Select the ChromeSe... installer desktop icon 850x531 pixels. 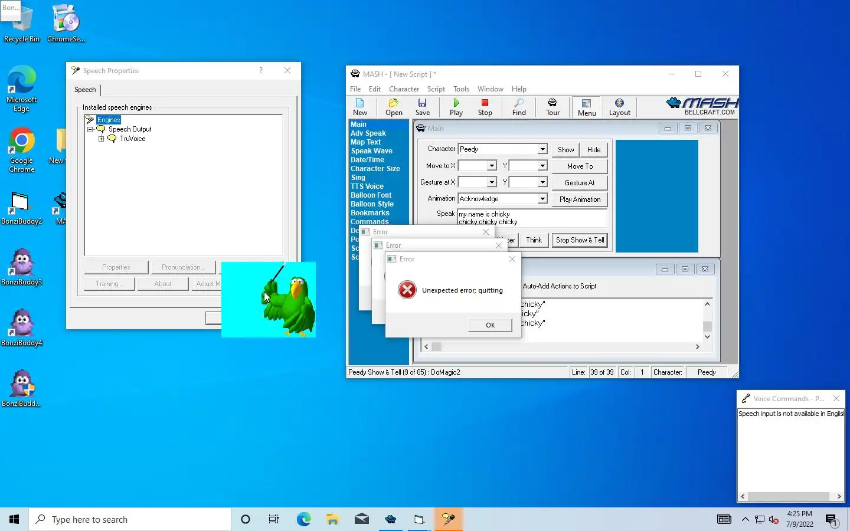tap(66, 24)
